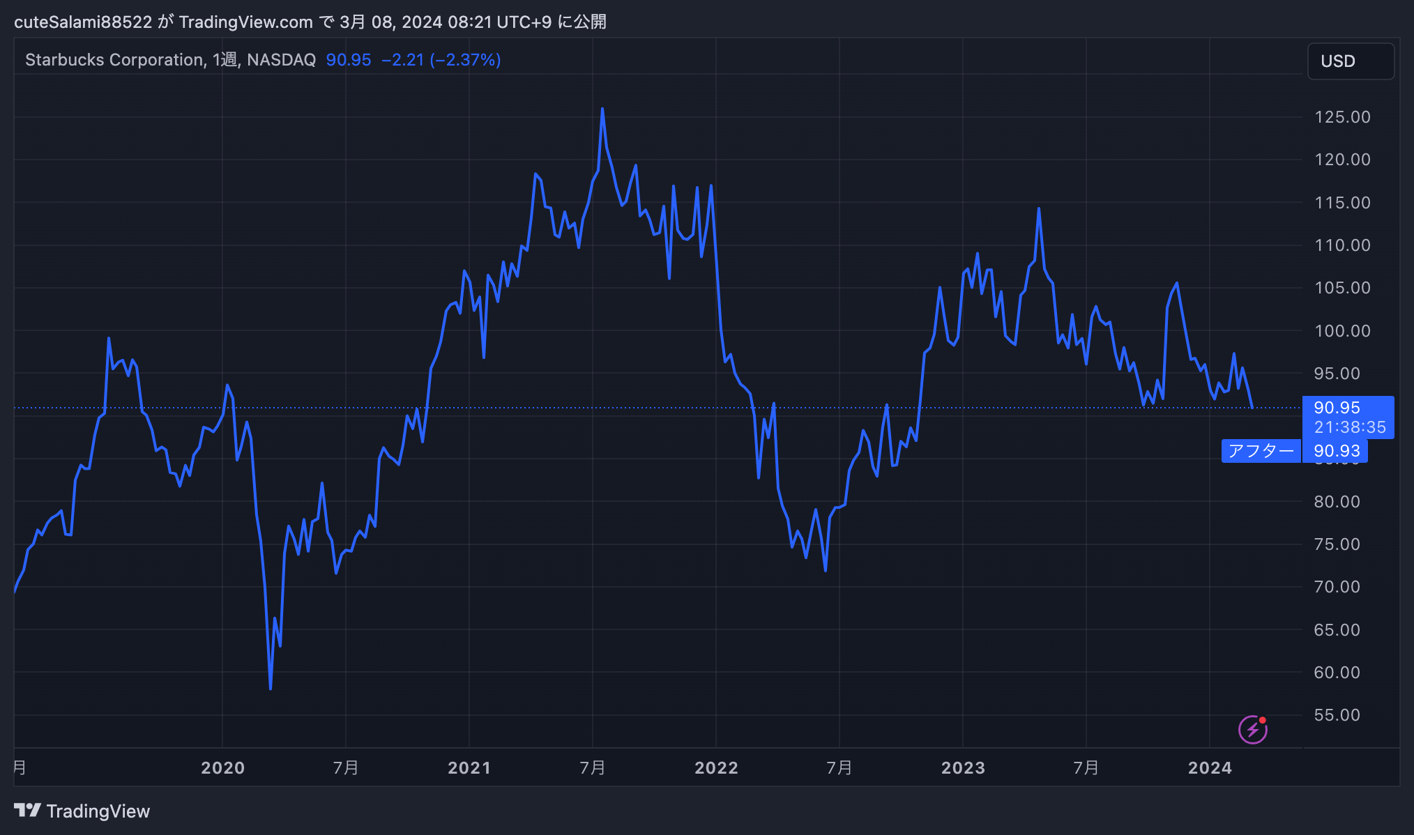Image resolution: width=1414 pixels, height=835 pixels.
Task: Click the 100.00 price scale label
Action: click(1341, 331)
